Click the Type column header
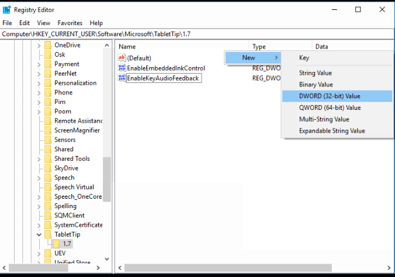 (280, 47)
